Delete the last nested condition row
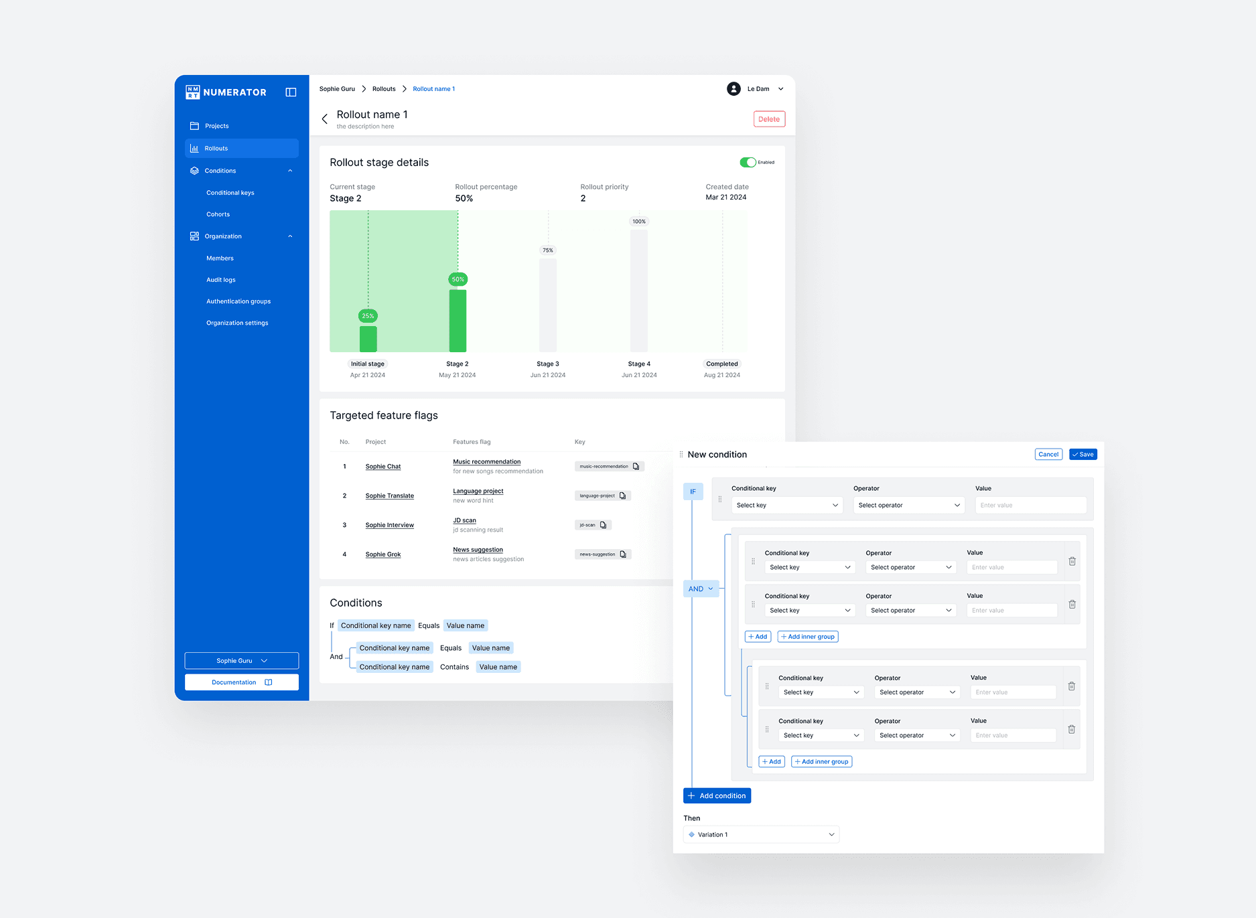The image size is (1256, 918). (x=1071, y=729)
